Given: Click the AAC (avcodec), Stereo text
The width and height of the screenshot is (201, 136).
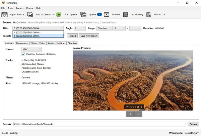Looking at the screenshot, I should pos(32,64).
